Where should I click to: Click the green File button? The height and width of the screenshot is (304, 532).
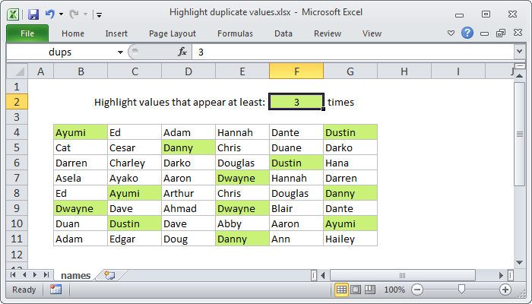[x=27, y=33]
